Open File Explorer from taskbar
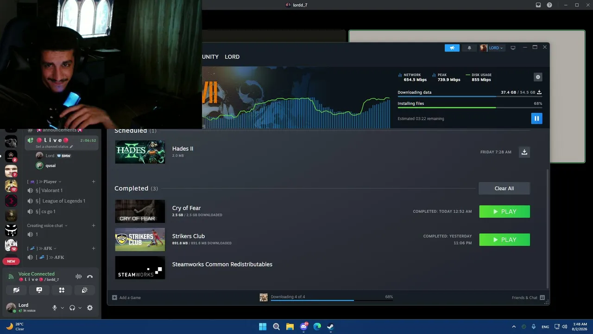593x334 pixels. coord(290,327)
